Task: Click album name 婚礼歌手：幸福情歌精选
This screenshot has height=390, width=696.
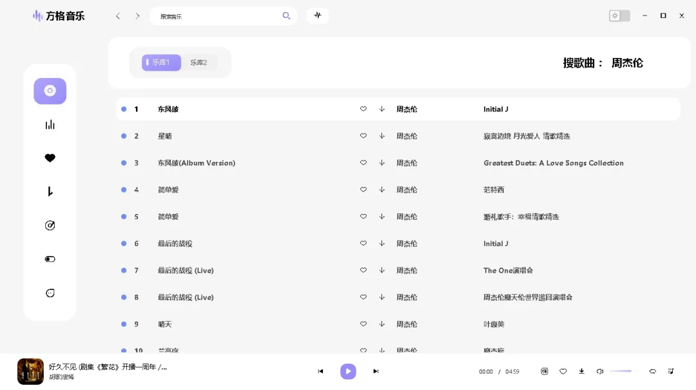Action: tap(521, 217)
